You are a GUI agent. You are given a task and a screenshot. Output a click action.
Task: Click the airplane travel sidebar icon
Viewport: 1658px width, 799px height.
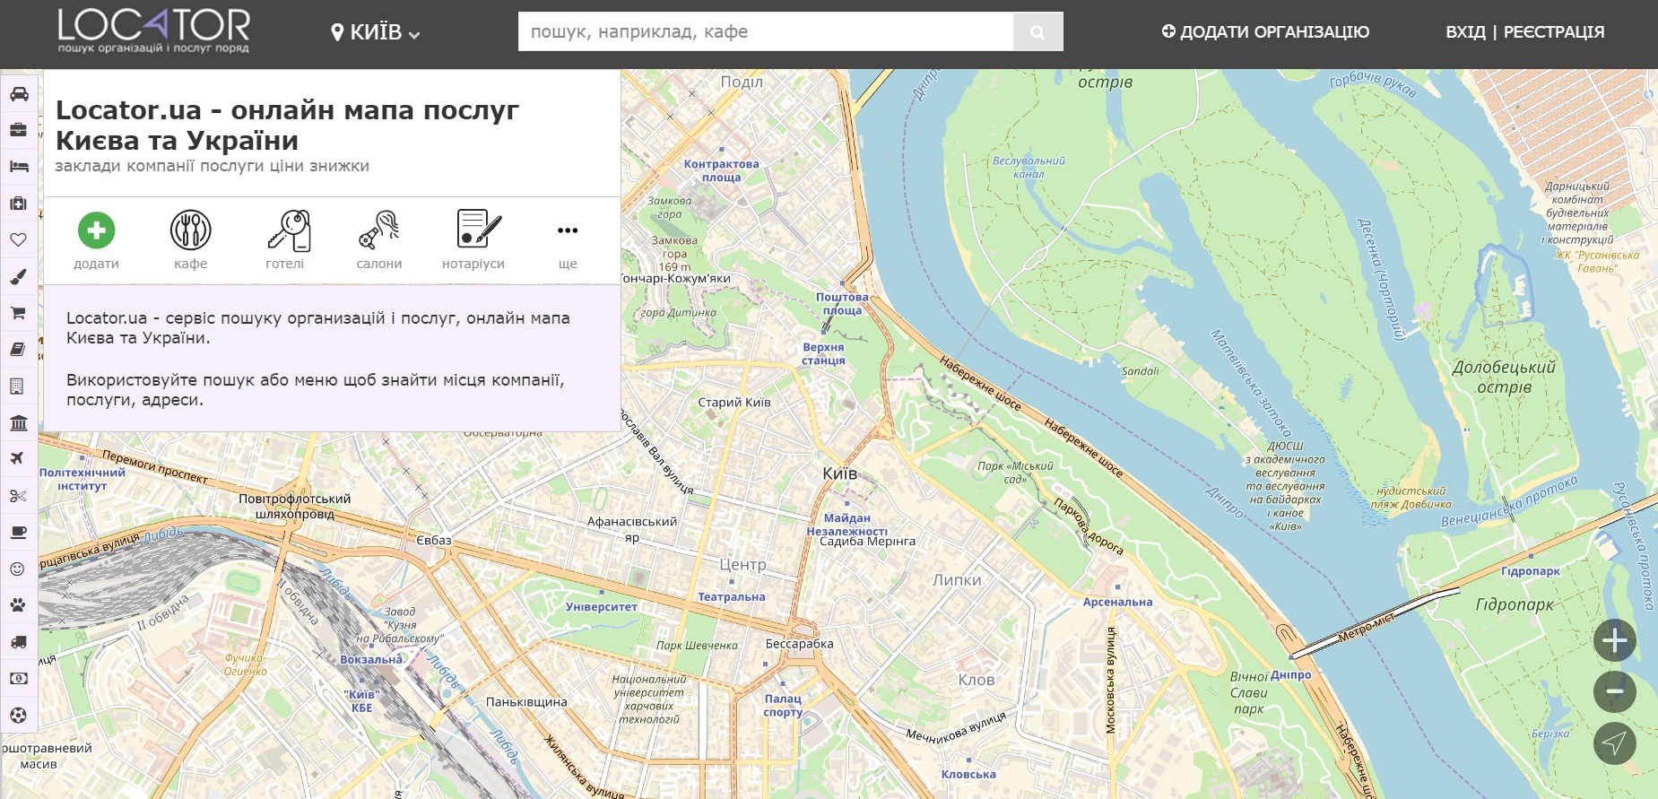point(18,459)
